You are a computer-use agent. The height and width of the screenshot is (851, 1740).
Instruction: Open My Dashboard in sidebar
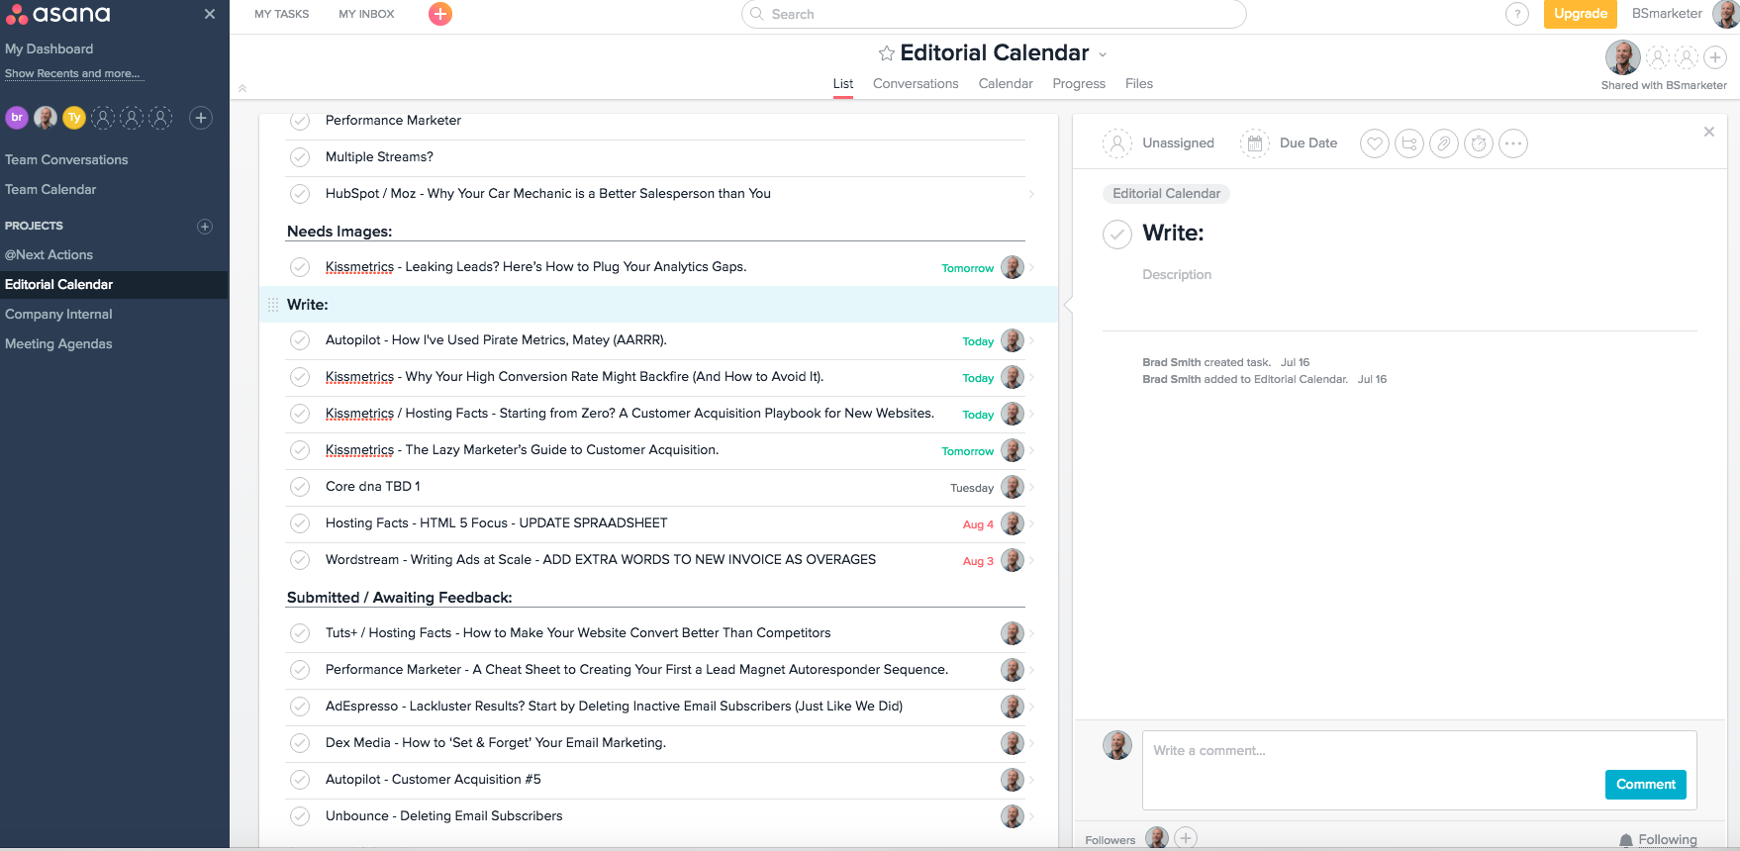click(48, 49)
